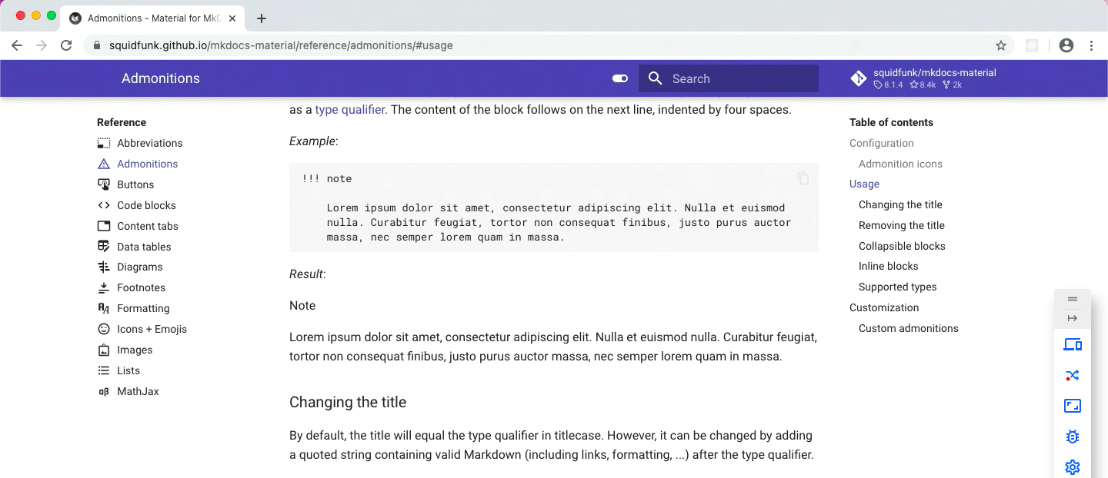Open the browser profile avatar menu

(1066, 45)
